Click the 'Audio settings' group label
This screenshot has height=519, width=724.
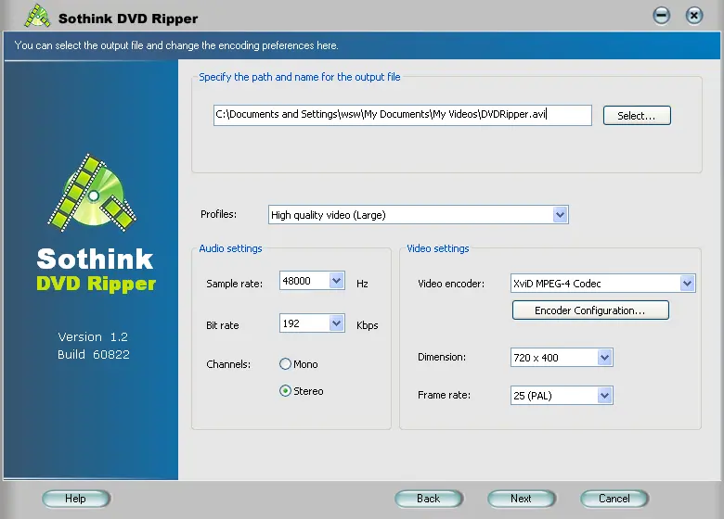[x=230, y=248]
